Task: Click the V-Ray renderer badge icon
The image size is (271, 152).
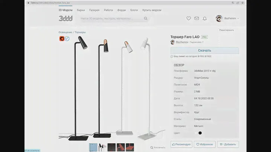Action: pyautogui.click(x=67, y=38)
